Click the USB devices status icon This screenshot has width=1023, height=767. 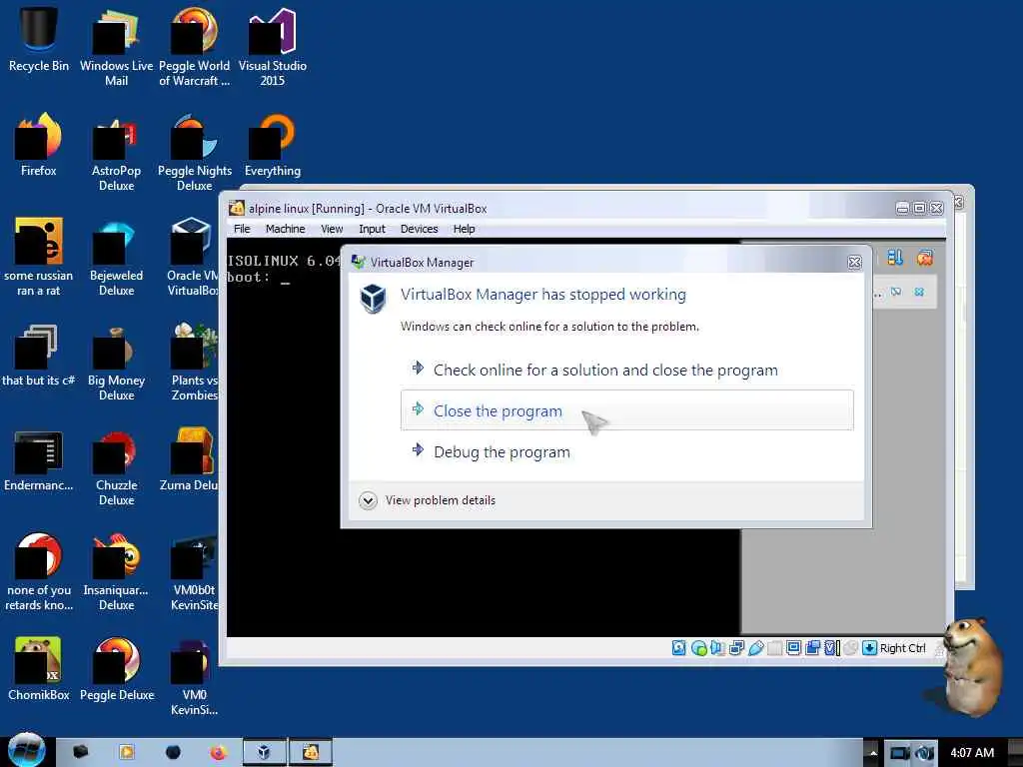click(x=755, y=647)
